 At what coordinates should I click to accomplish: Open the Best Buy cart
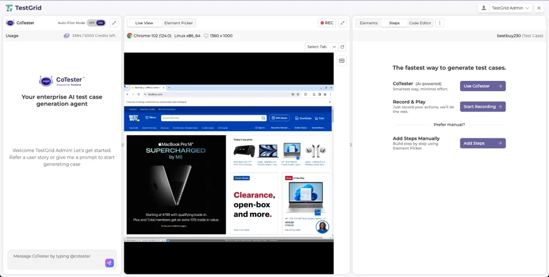click(x=320, y=118)
